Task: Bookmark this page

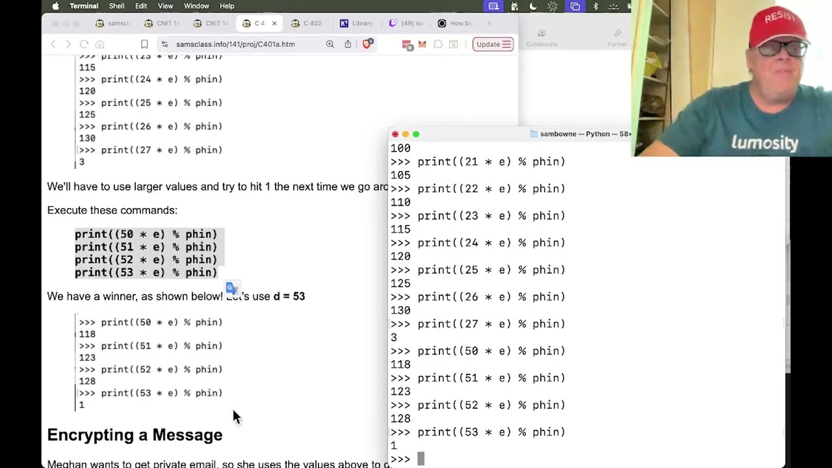Action: click(144, 44)
